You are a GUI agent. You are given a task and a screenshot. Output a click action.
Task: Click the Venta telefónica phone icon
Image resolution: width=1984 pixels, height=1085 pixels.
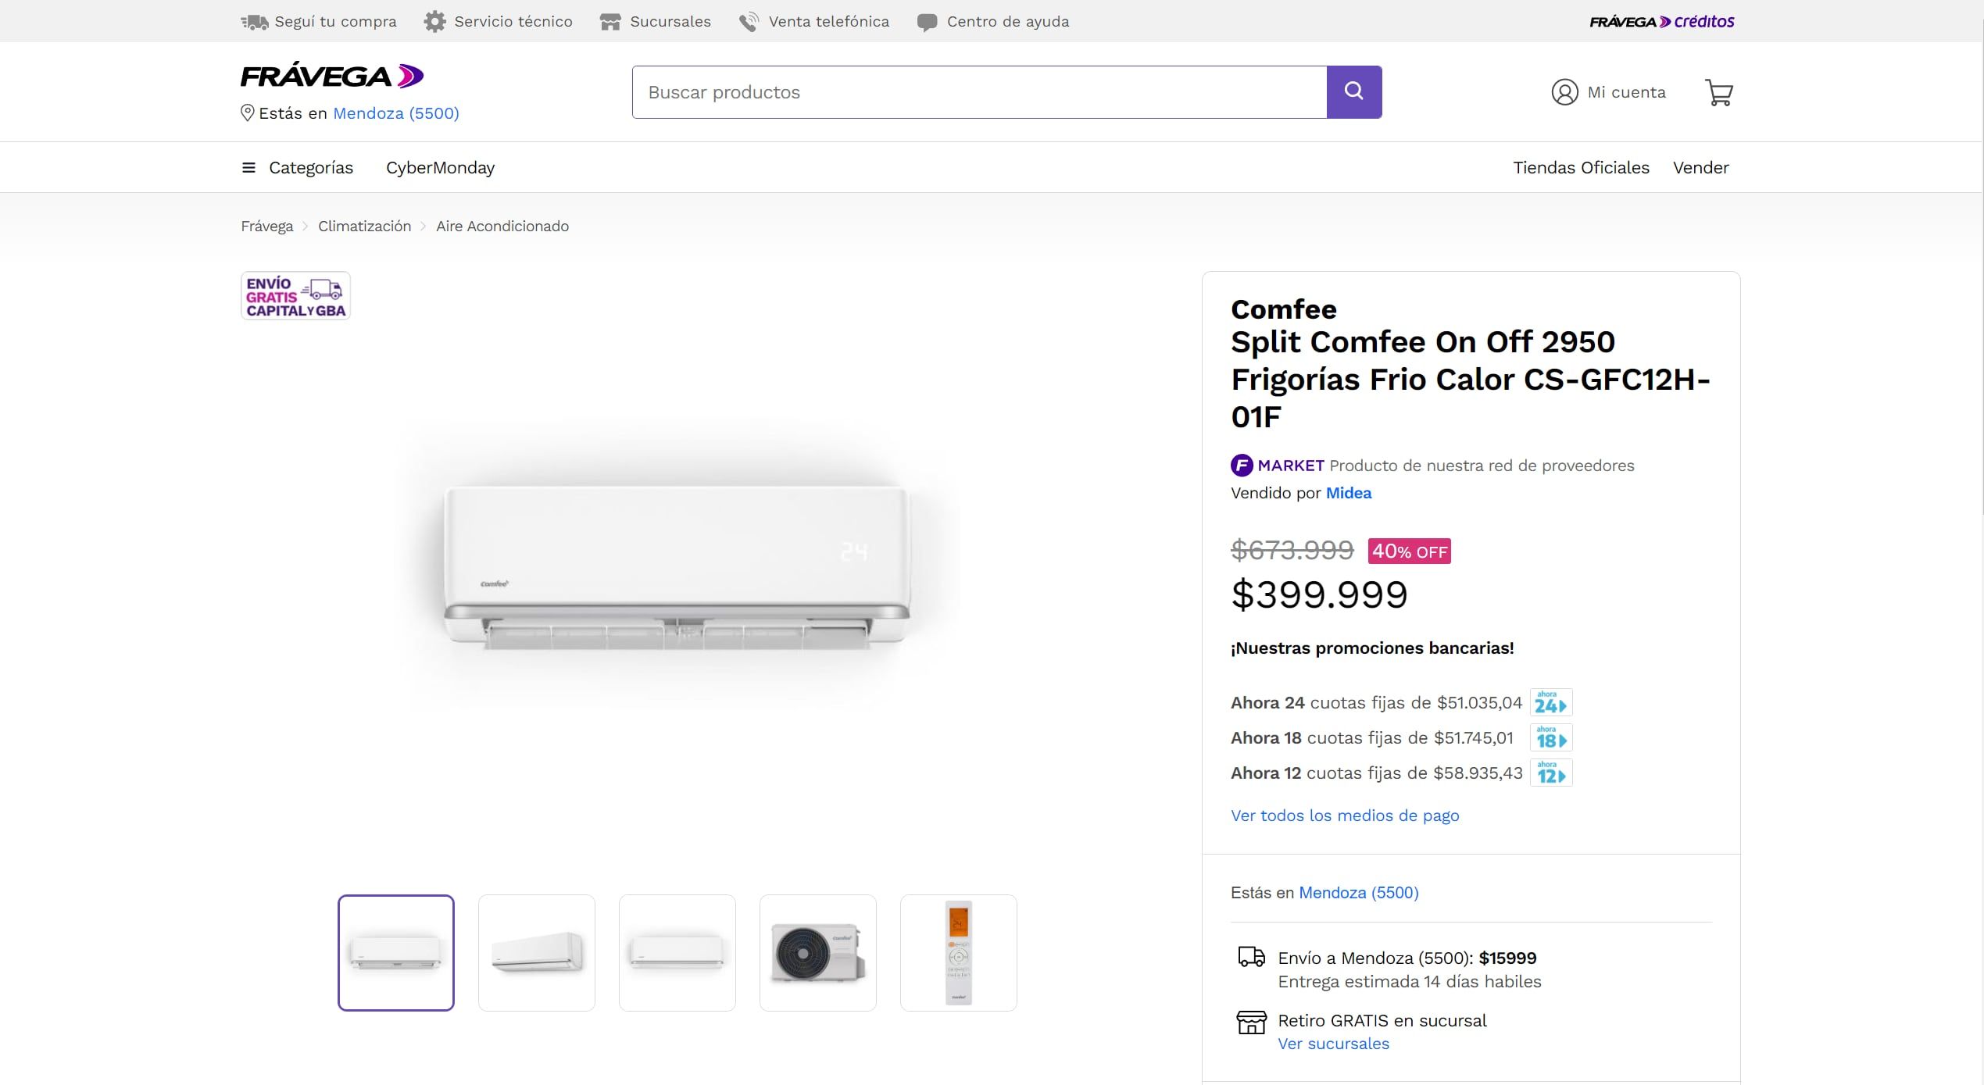[x=749, y=22]
